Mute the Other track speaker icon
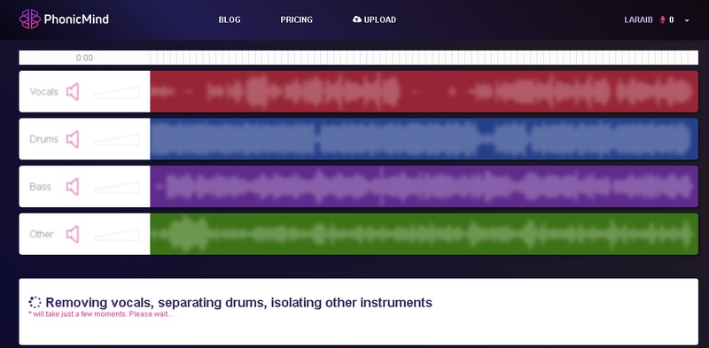This screenshot has height=348, width=709. 73,234
